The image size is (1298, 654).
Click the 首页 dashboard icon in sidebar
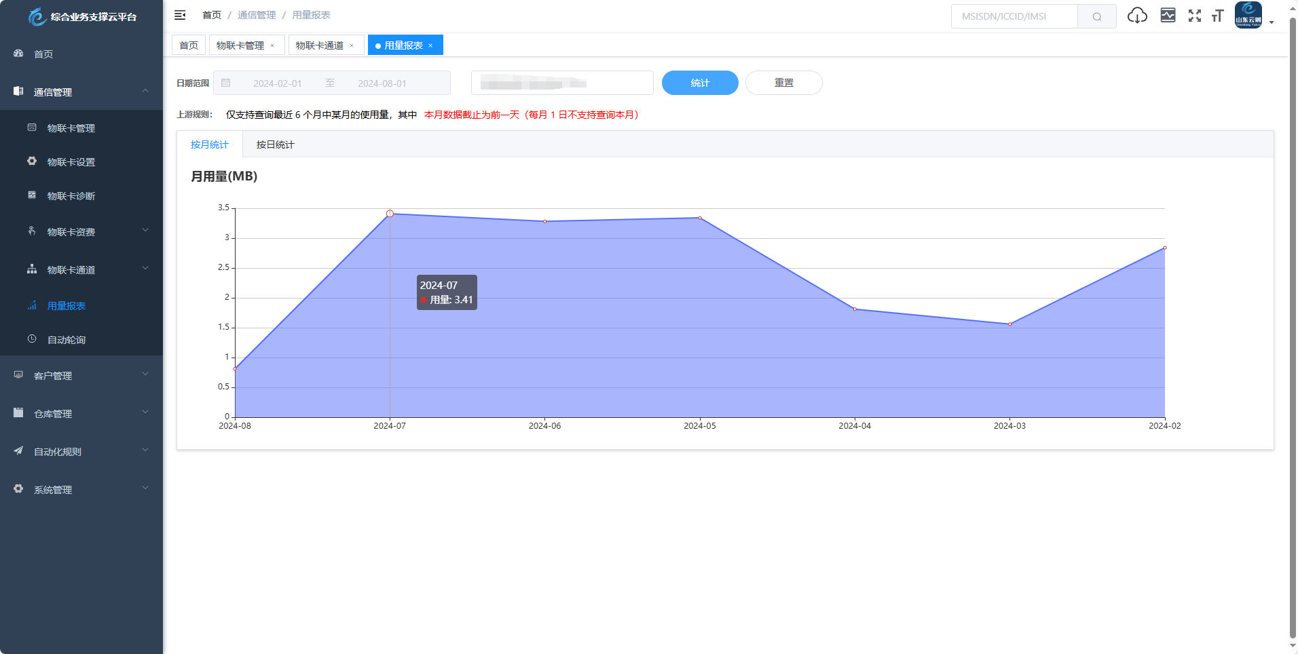[x=18, y=54]
